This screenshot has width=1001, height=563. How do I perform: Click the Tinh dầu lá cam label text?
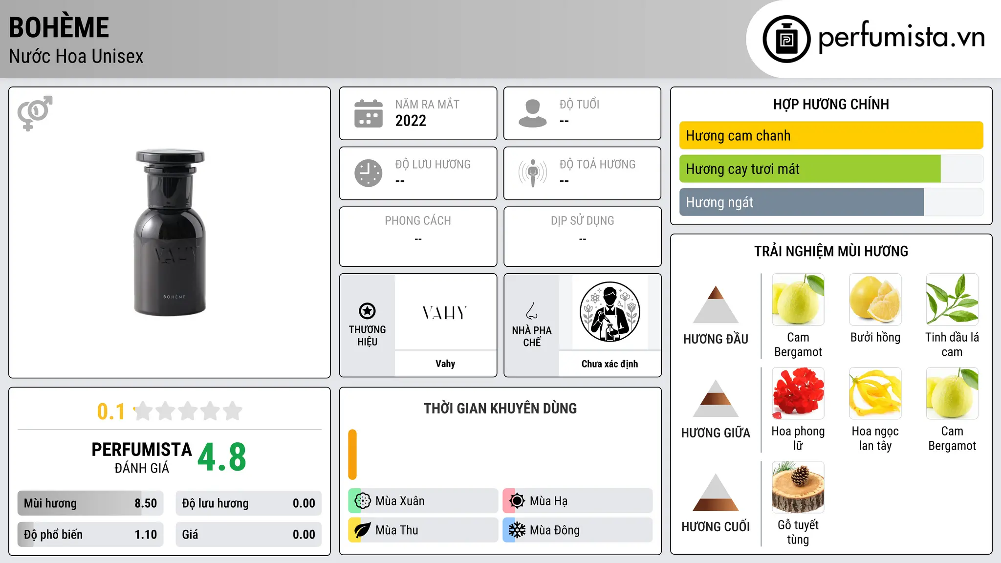coord(952,345)
